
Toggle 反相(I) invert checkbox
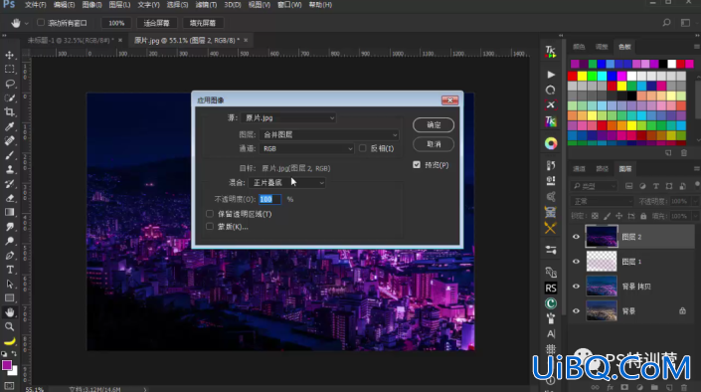[363, 148]
